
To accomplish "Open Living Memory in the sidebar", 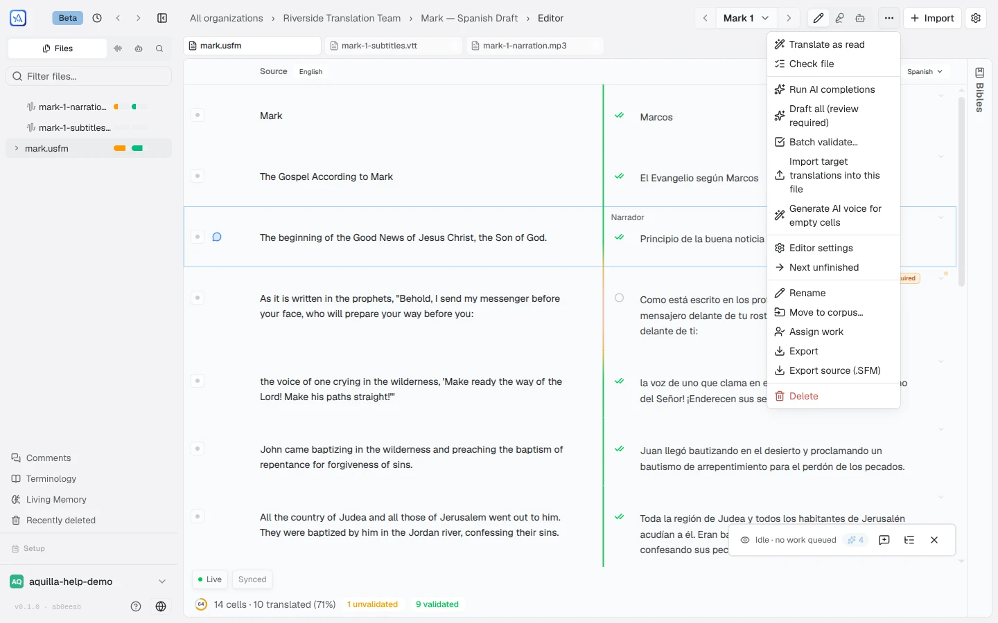I will coord(56,499).
